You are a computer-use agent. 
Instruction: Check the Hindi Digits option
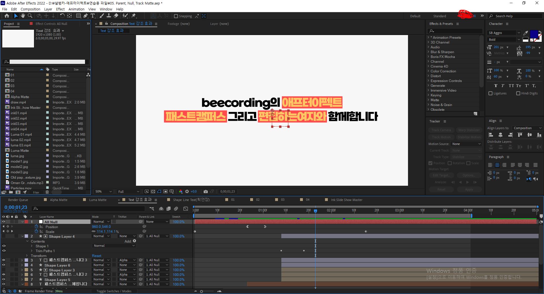pyautogui.click(x=518, y=93)
